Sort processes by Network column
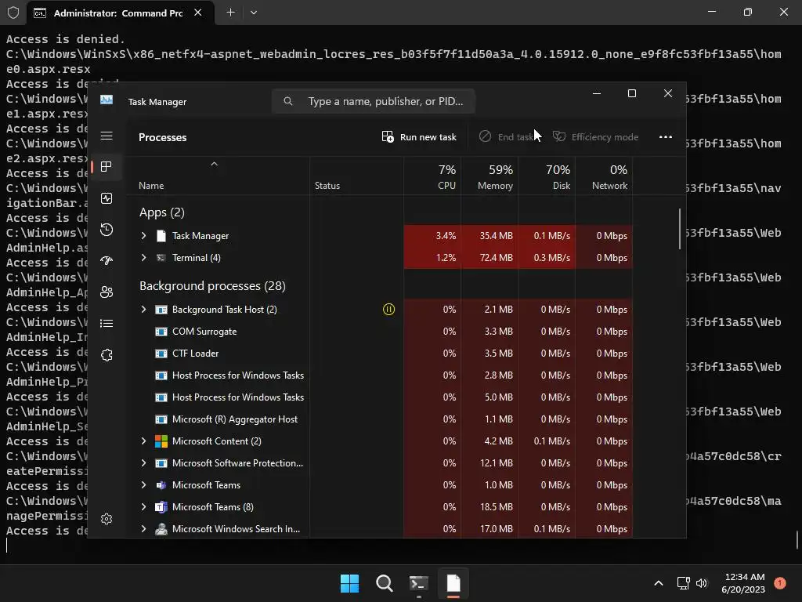 click(604, 176)
